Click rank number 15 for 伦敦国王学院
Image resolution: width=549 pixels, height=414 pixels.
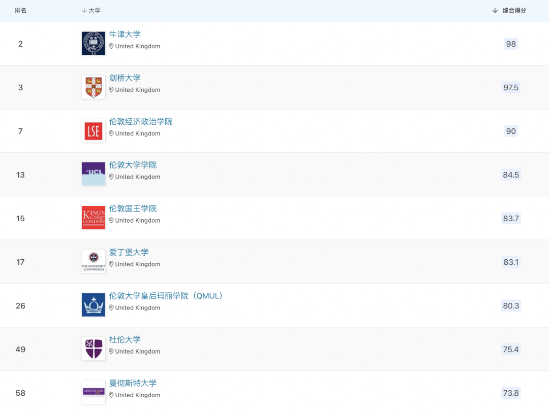click(20, 218)
